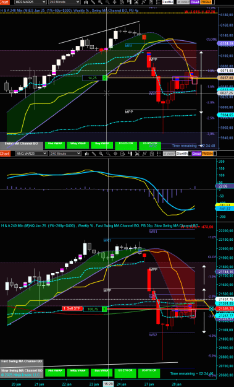
Task: Click zoom out magnifier on MNQ toolbar
Action: tap(108, 154)
